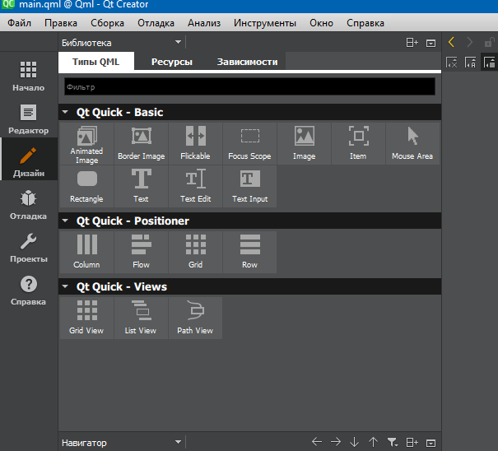The height and width of the screenshot is (451, 498).
Task: Switch to the Дизайн mode
Action: pyautogui.click(x=29, y=162)
